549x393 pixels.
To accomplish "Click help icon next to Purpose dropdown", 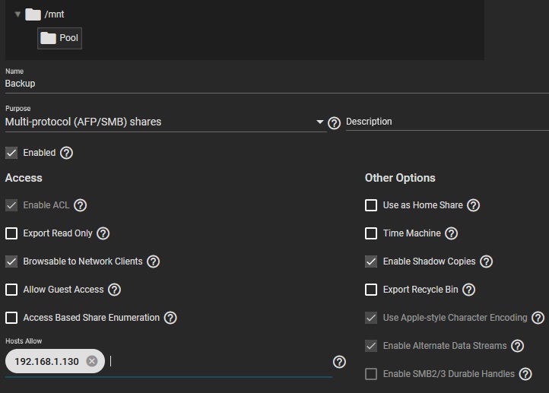I will click(x=333, y=122).
